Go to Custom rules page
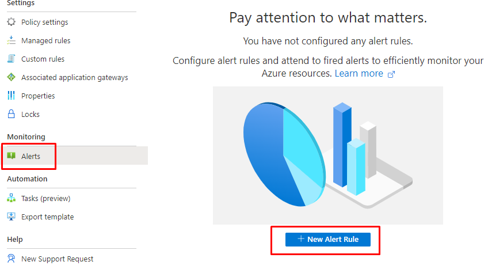 tap(43, 59)
